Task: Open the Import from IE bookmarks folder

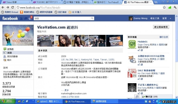Action: tap(75, 12)
